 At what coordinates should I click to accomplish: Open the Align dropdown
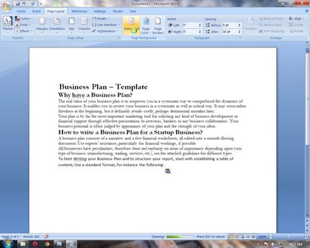coord(296,19)
